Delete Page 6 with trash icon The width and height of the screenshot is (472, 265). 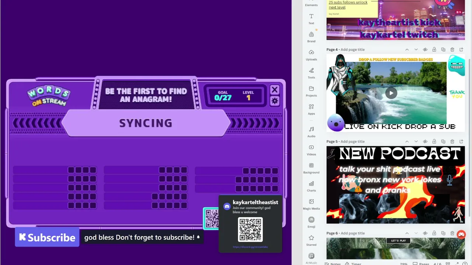click(x=452, y=233)
